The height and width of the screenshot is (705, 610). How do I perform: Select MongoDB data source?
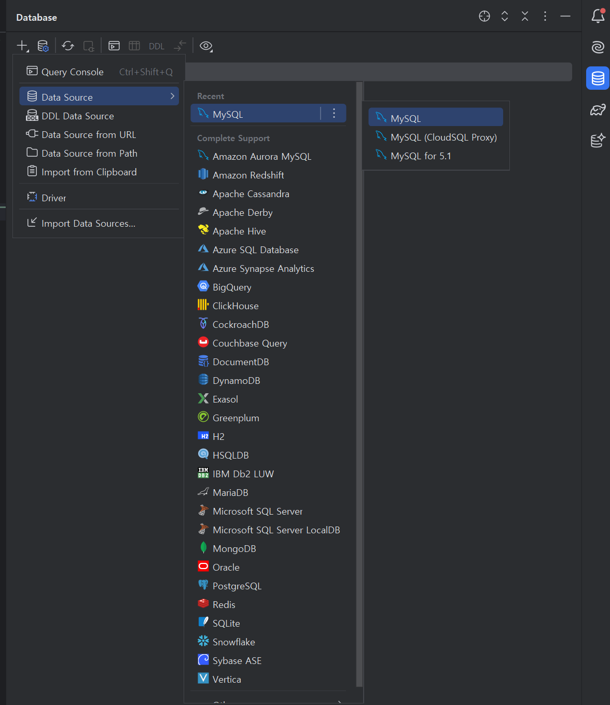(268, 548)
